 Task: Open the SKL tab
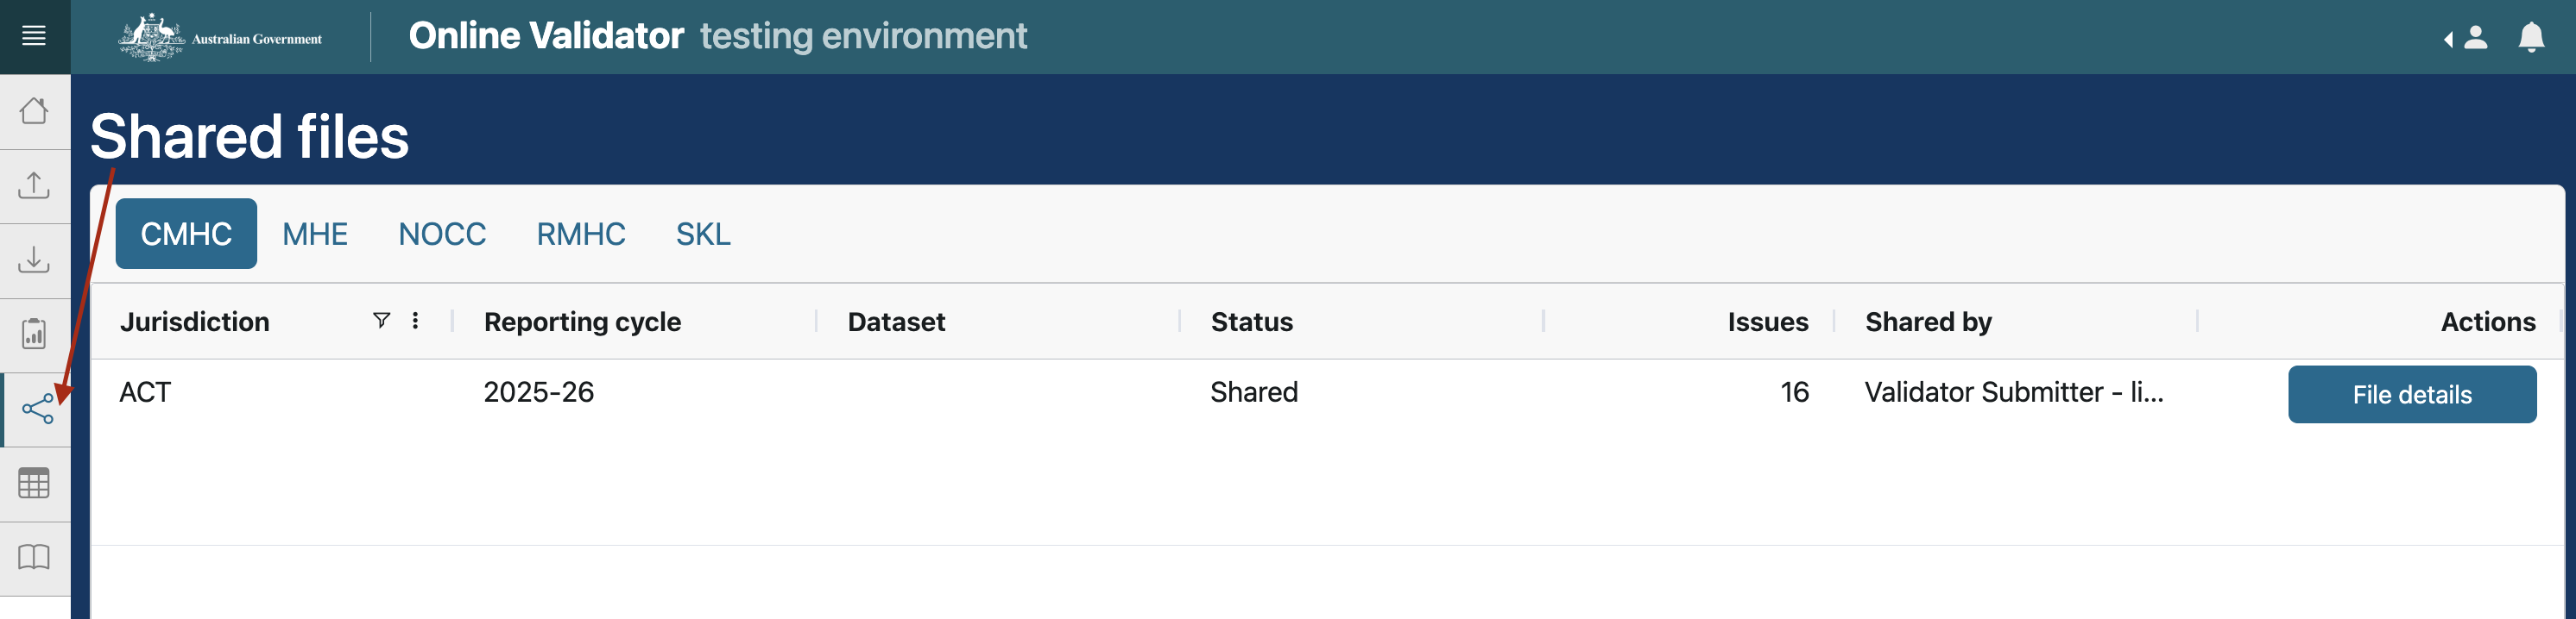[x=703, y=234]
